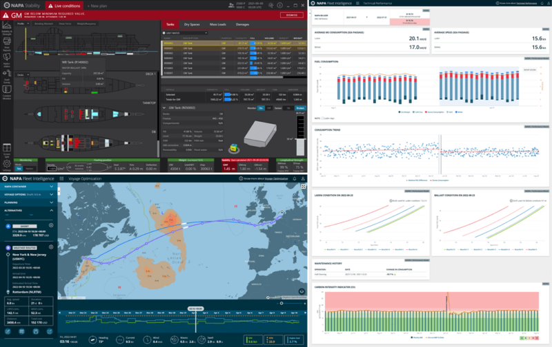Click Density input field in Floating position
The height and width of the screenshot is (347, 552).
pos(52,169)
